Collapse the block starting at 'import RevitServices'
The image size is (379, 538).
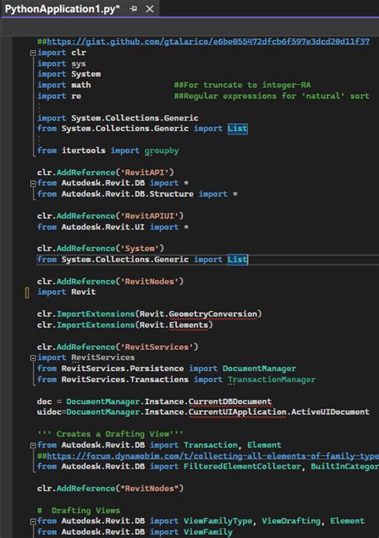33,358
